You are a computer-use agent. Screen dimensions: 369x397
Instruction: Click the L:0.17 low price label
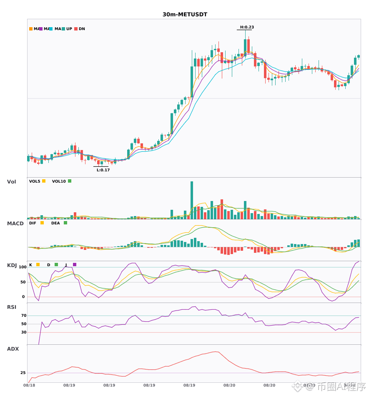tap(103, 170)
